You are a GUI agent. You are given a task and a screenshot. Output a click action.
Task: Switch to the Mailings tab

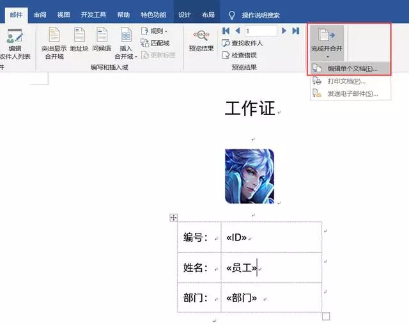pyautogui.click(x=16, y=15)
